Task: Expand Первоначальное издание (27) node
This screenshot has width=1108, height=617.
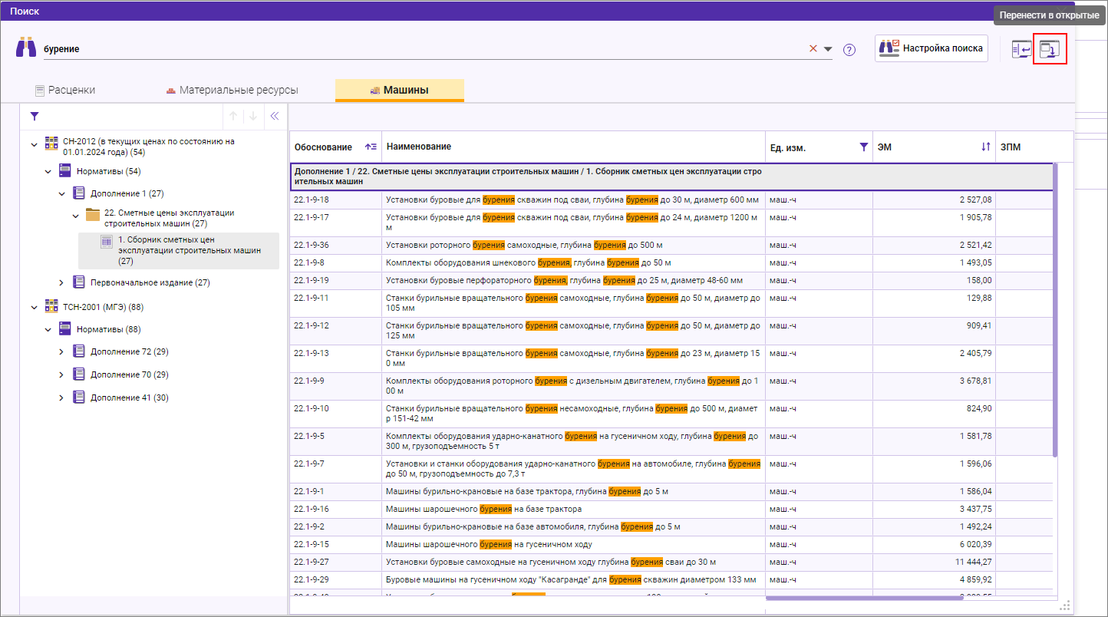Action: pos(61,282)
